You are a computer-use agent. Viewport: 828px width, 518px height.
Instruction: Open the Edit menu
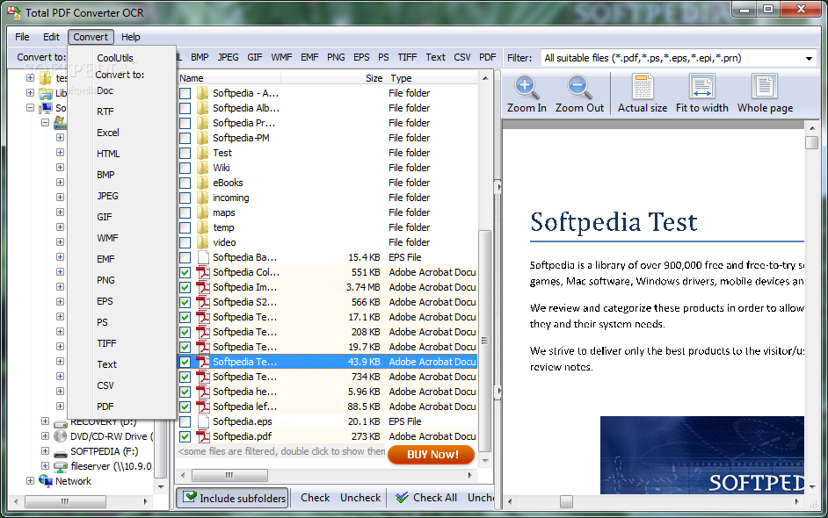(x=51, y=37)
